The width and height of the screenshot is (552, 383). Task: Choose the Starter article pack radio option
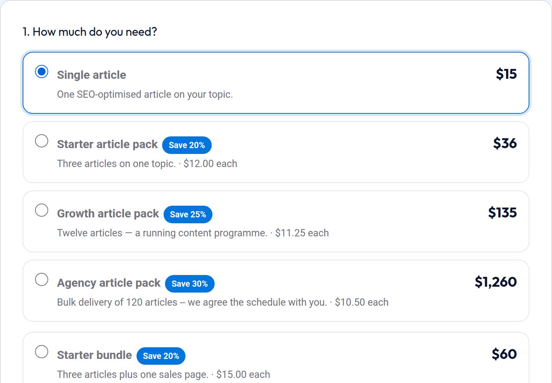pyautogui.click(x=41, y=141)
